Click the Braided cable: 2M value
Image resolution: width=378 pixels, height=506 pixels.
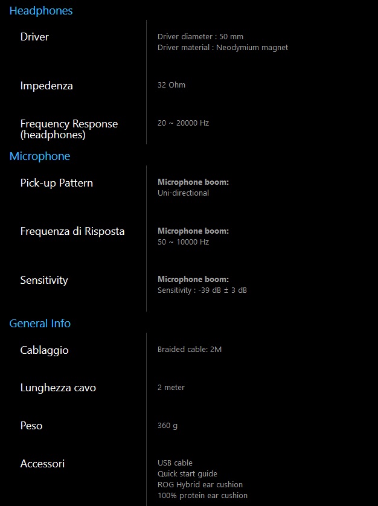190,350
